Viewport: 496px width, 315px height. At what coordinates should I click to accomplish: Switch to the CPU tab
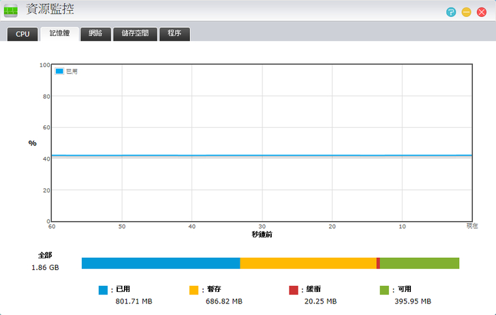point(22,34)
